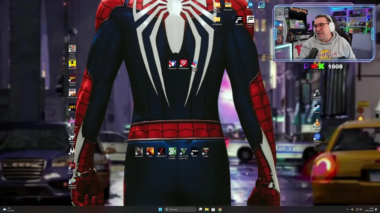The height and width of the screenshot is (213, 380).
Task: Open the FOTOS RACING folder
Action: point(217,7)
